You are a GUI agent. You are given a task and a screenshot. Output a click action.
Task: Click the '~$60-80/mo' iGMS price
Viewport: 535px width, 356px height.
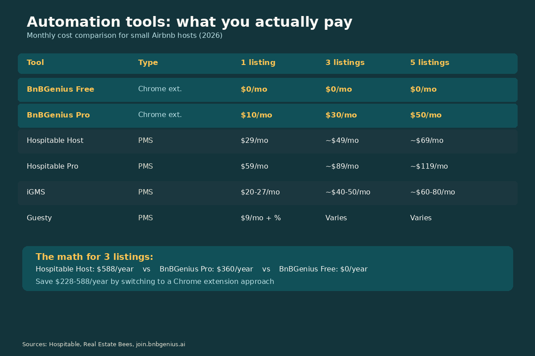tap(432, 192)
